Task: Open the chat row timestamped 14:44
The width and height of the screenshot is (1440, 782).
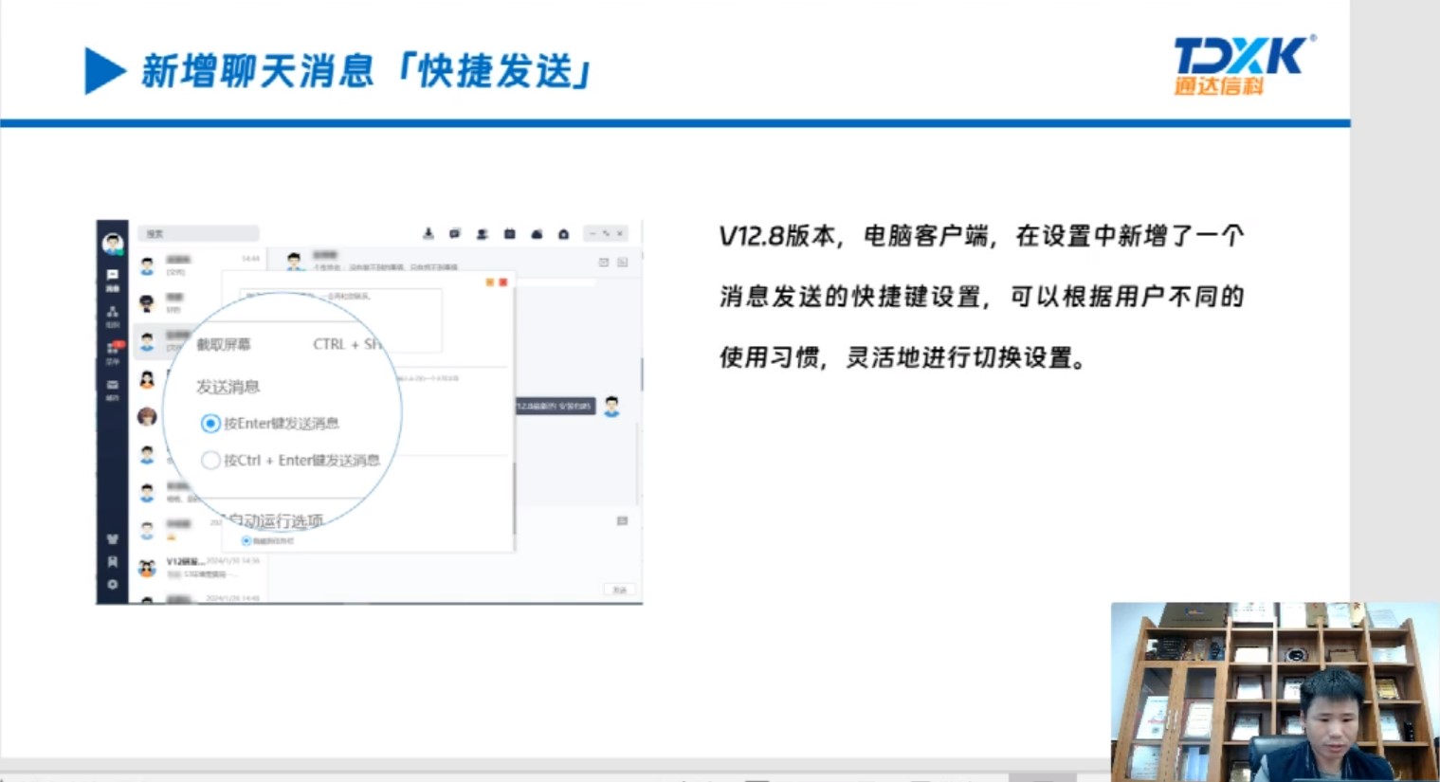Action: tap(199, 265)
